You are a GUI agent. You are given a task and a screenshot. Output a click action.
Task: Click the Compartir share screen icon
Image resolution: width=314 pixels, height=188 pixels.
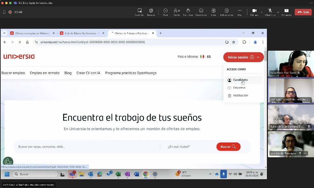coord(287,10)
